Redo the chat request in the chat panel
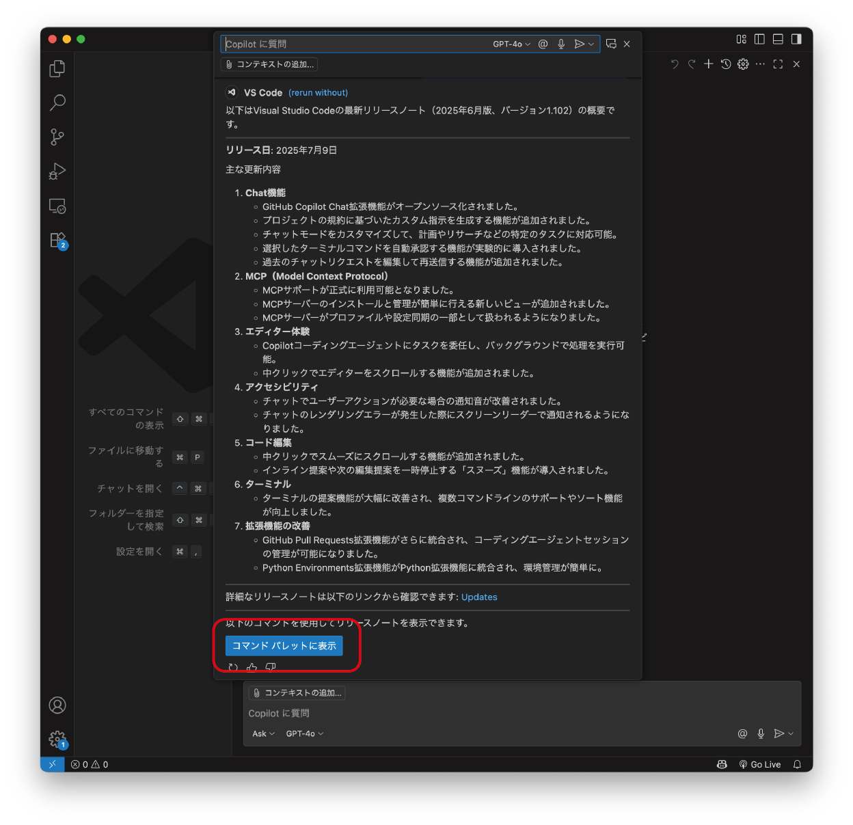Viewport: 853px width, 825px height. point(692,64)
